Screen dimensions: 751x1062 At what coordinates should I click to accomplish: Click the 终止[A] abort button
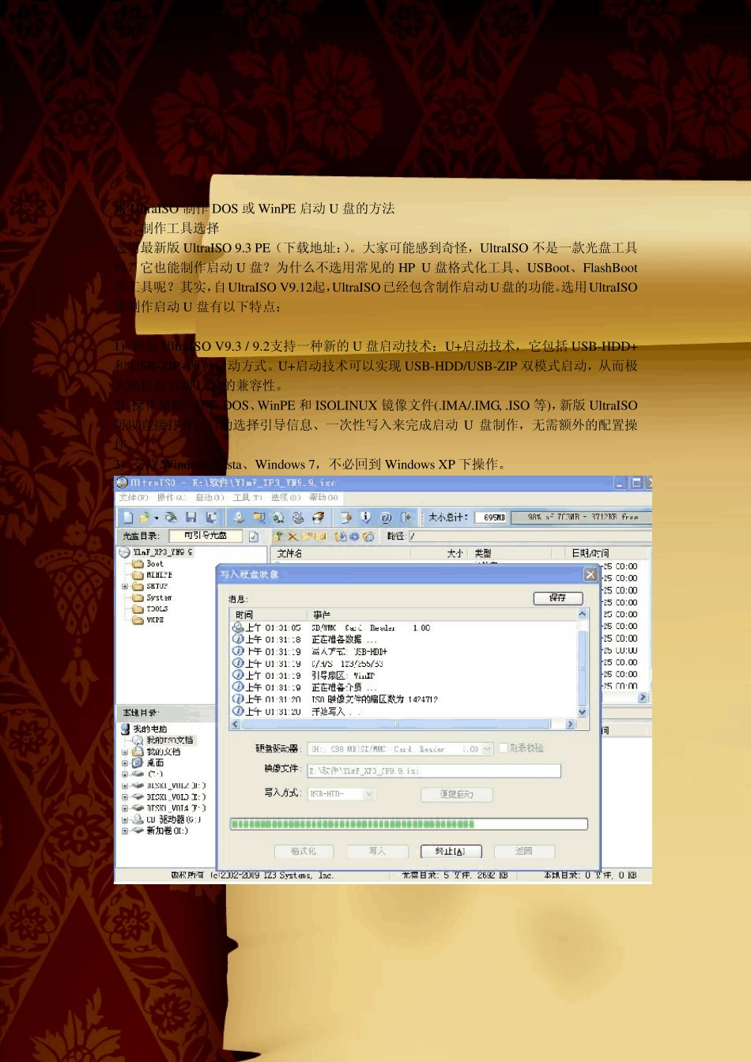(450, 851)
